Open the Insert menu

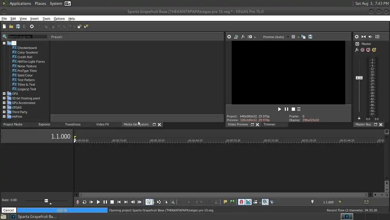34,19
